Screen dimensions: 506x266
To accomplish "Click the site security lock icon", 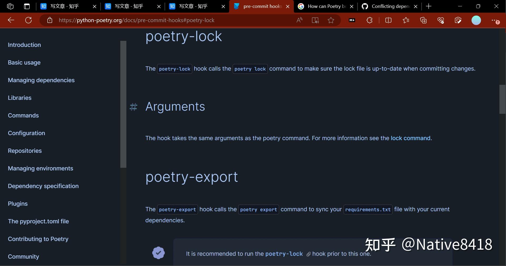I will (49, 20).
